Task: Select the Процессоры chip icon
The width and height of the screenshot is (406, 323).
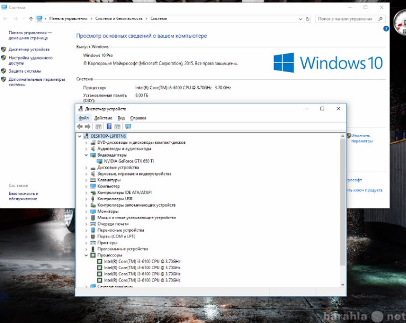Action: pyautogui.click(x=93, y=255)
